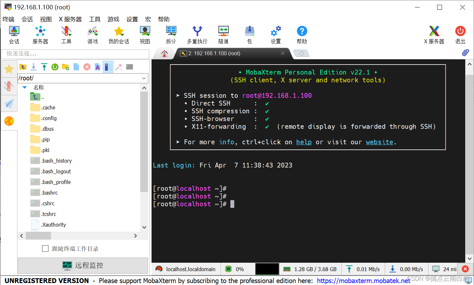Enable the 跟随终端工作目录 checkbox
Image resolution: width=474 pixels, height=285 pixels.
point(45,249)
